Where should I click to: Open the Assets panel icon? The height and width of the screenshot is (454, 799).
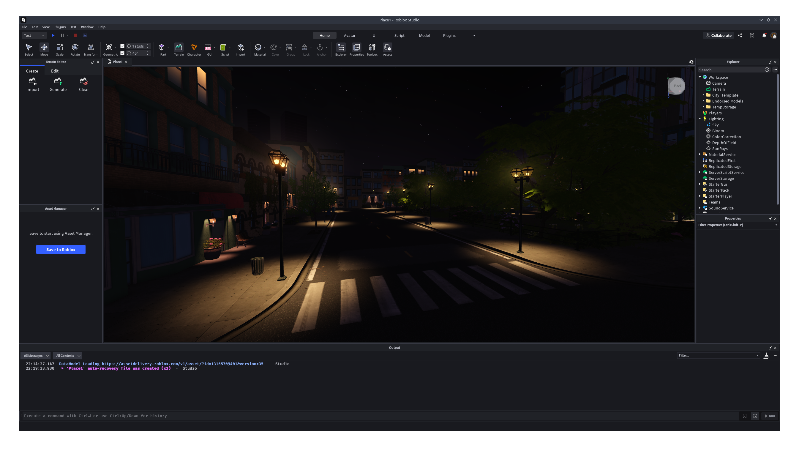pos(387,48)
